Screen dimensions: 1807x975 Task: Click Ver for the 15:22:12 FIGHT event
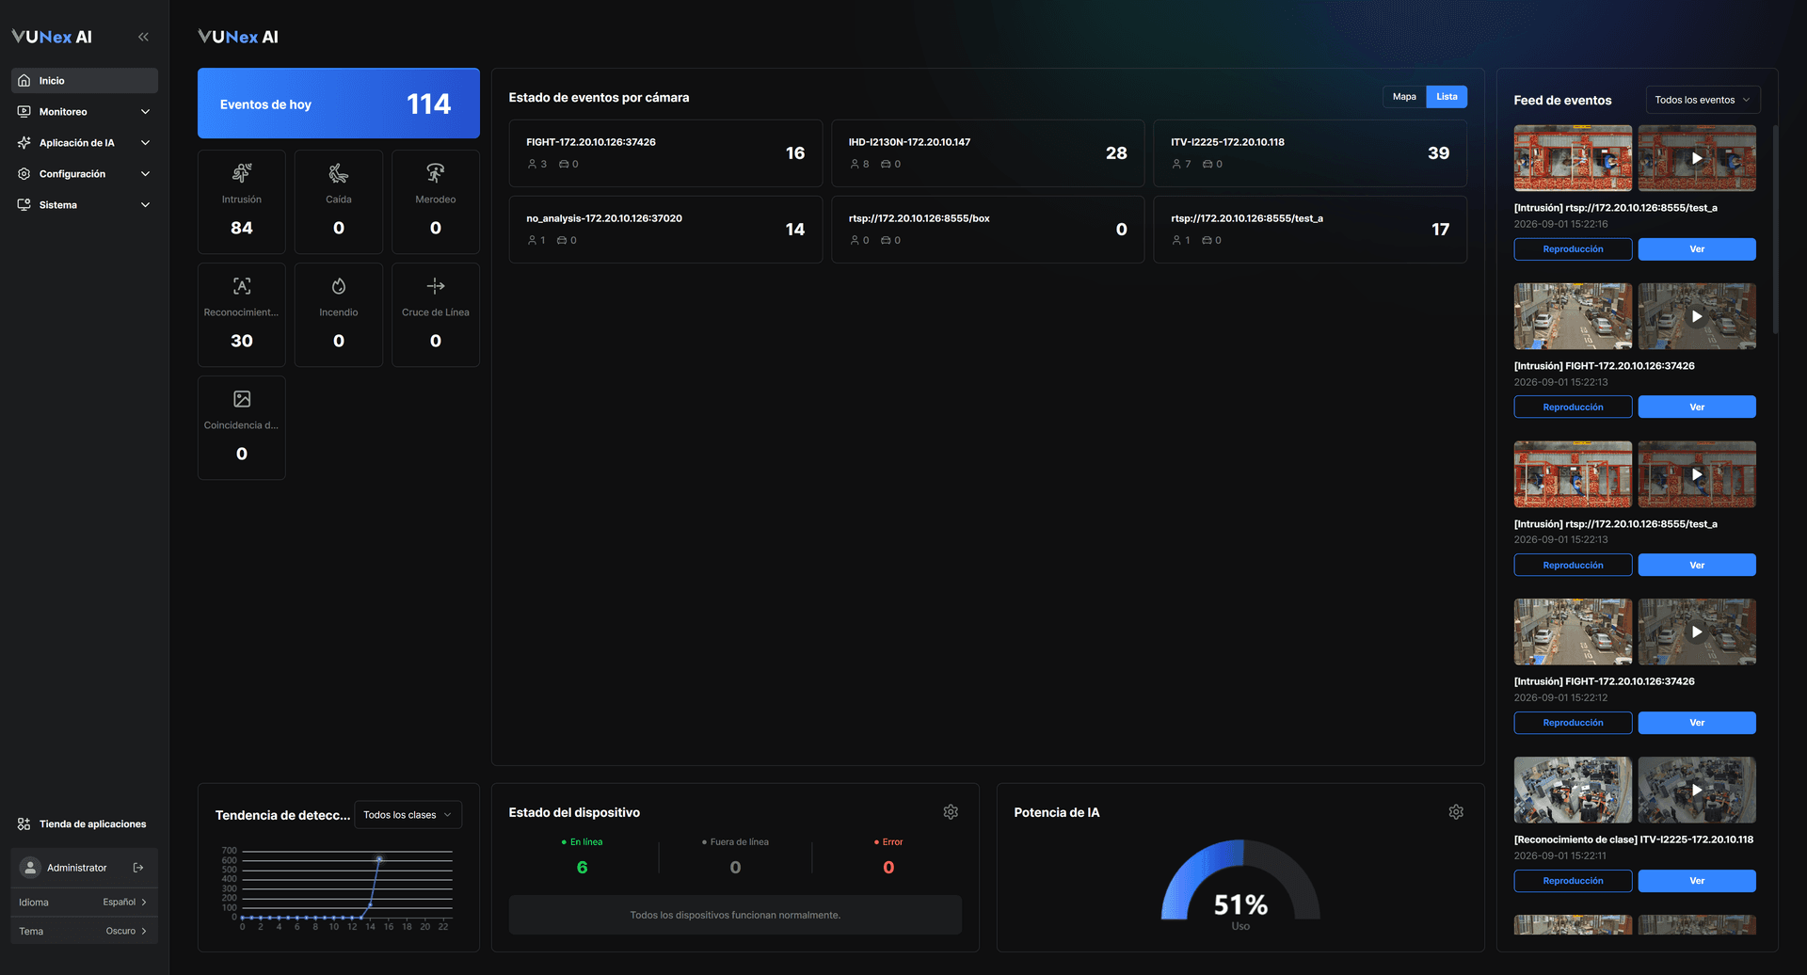click(x=1697, y=723)
